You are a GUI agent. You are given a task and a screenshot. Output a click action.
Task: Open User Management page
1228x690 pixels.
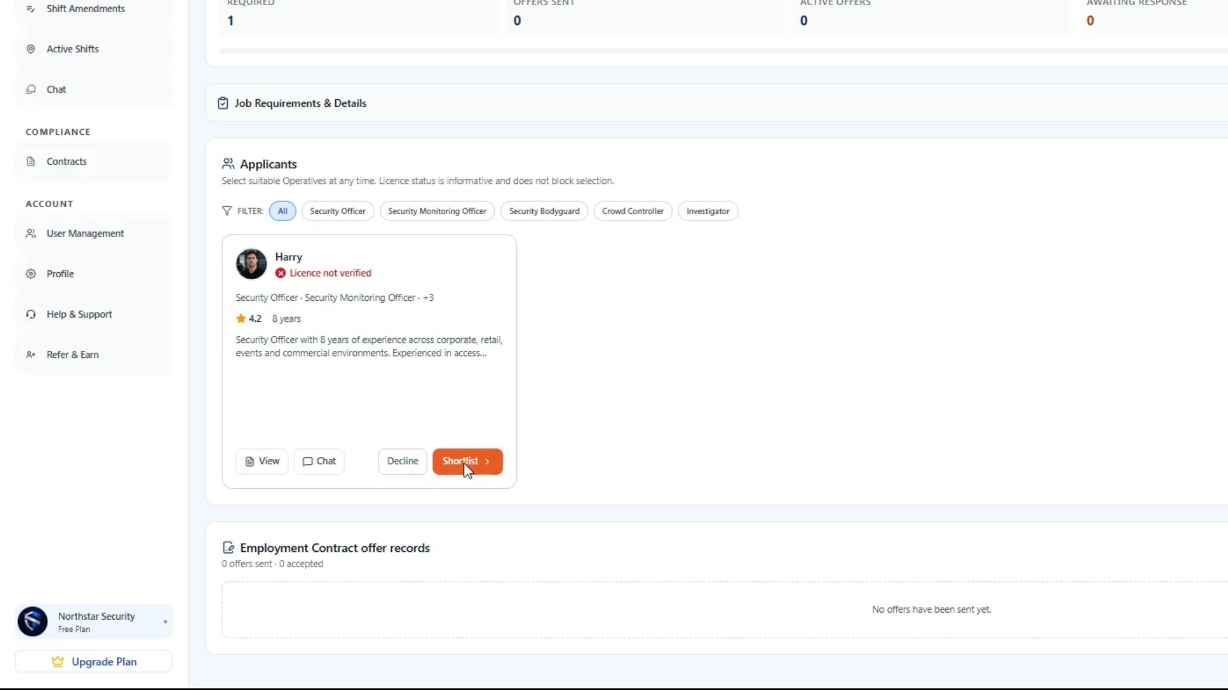93,234
